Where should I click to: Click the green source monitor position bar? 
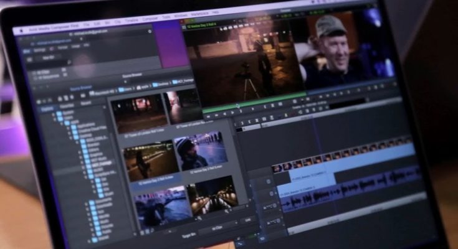[x=254, y=103]
